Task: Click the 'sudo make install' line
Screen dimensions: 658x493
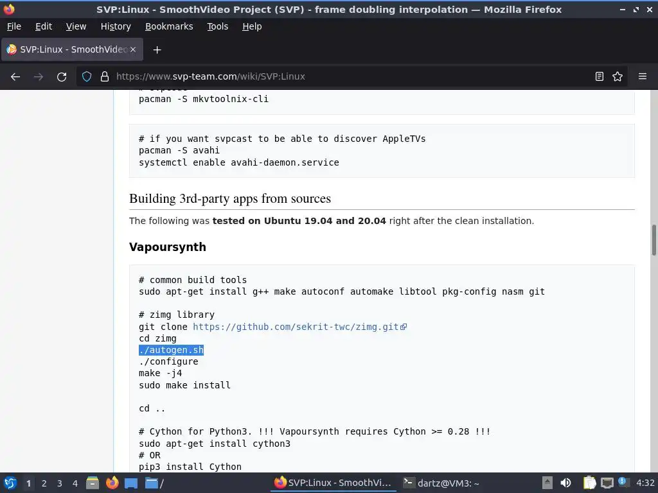Action: coord(184,385)
